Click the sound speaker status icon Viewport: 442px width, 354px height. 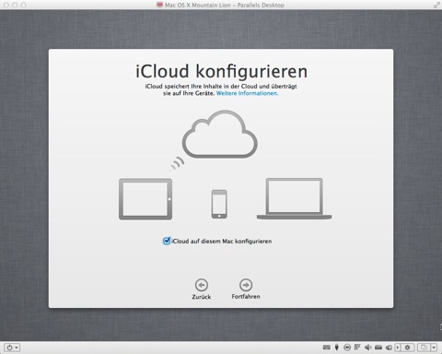point(368,348)
